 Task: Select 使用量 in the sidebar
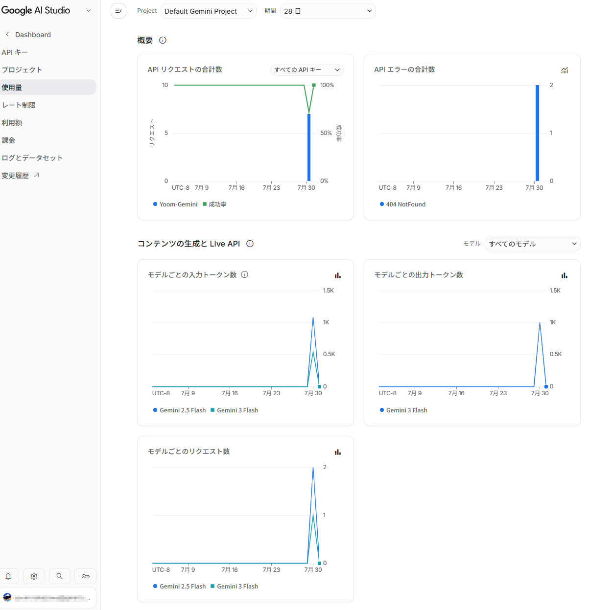pyautogui.click(x=48, y=87)
